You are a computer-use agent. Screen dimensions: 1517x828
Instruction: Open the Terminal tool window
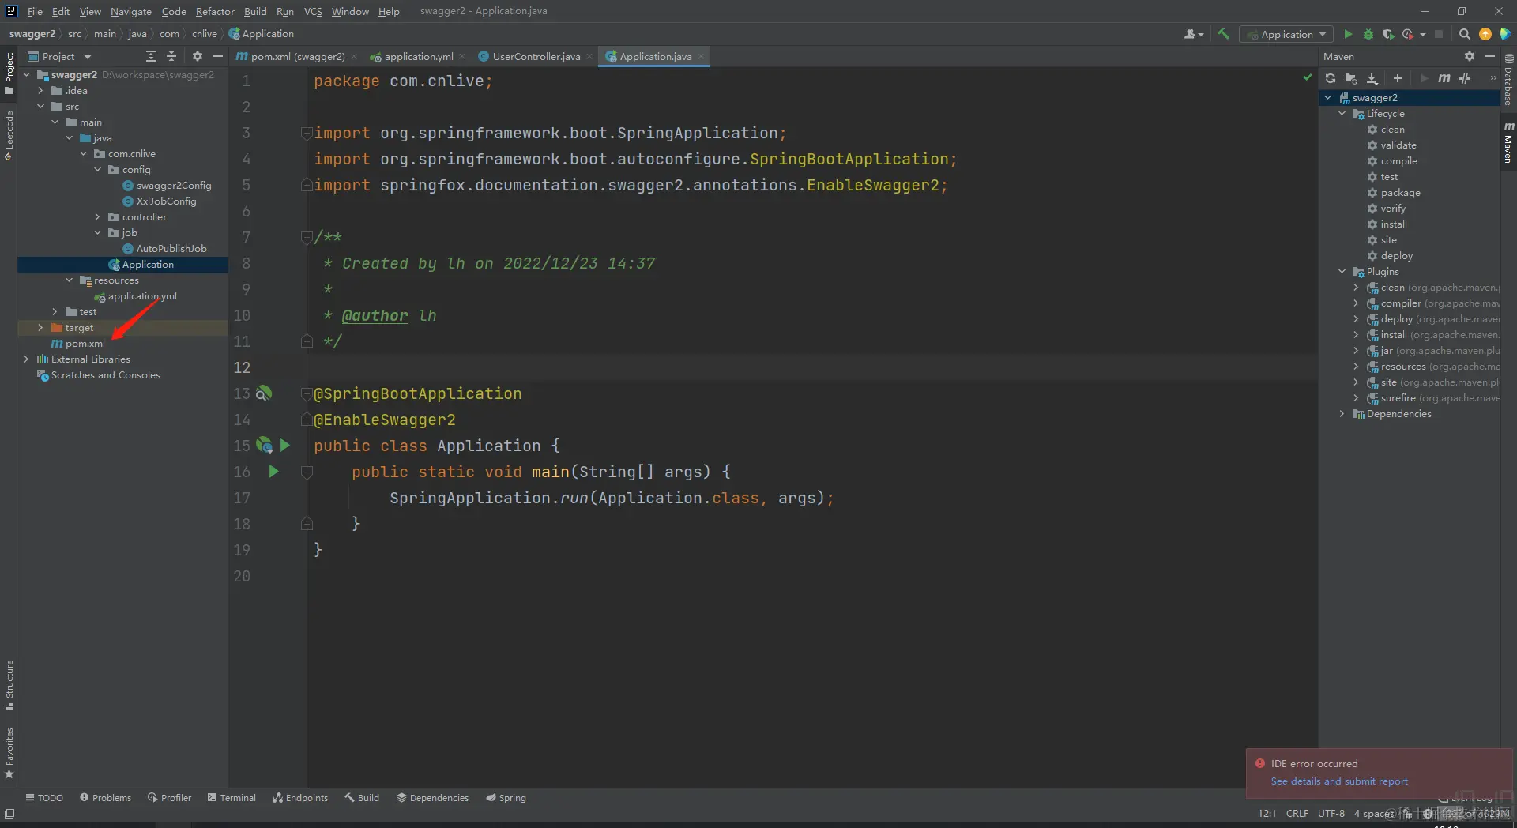point(232,798)
